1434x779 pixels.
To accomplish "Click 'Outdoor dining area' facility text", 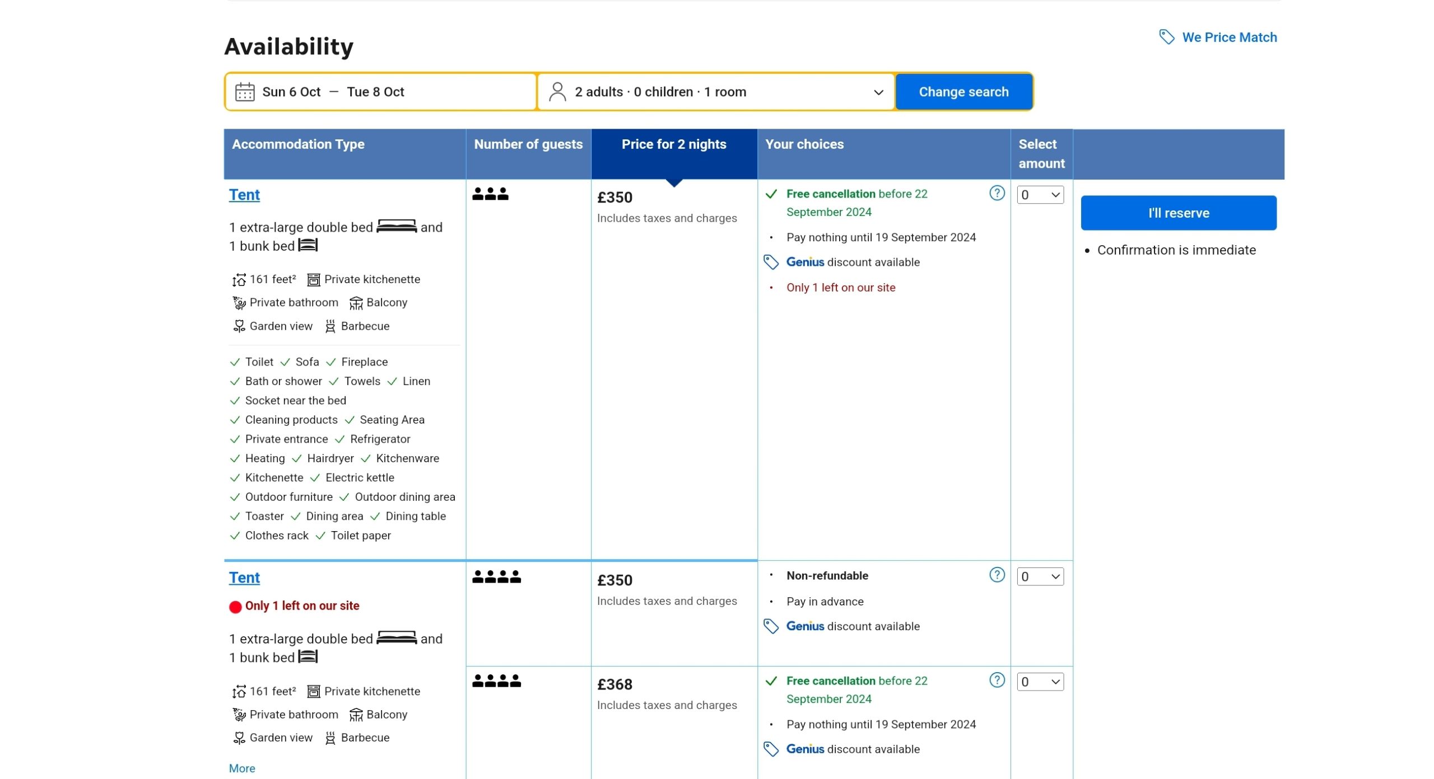I will point(405,497).
